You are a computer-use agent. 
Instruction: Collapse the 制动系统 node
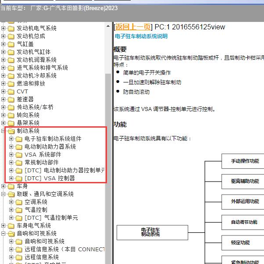coord(3,131)
